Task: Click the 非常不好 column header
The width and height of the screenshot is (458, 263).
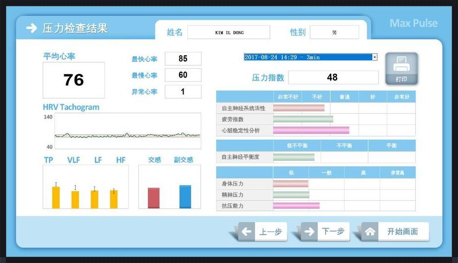Action: [288, 97]
